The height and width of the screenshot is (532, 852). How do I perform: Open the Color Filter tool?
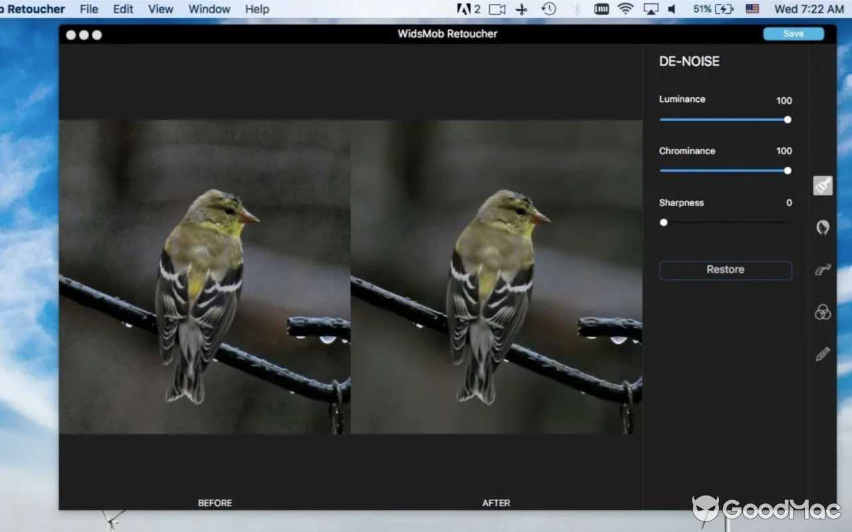[x=822, y=312]
